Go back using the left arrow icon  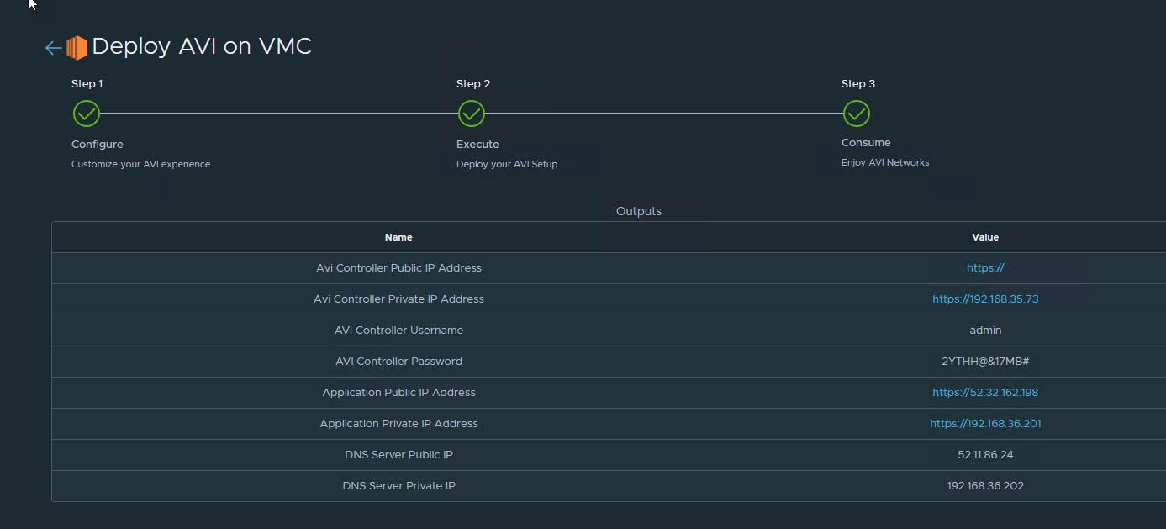point(53,48)
